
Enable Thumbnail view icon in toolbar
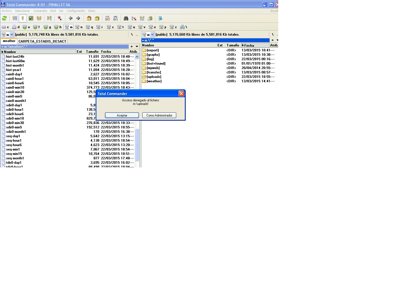point(31,18)
